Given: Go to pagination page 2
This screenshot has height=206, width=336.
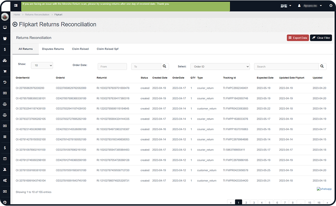Looking at the screenshot, I should (246, 202).
